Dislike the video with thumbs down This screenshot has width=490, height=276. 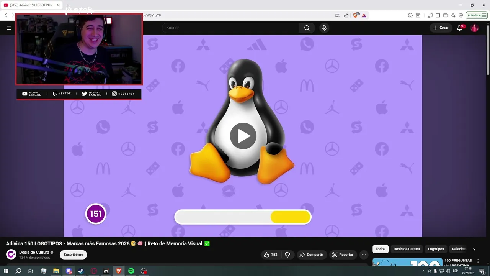coord(287,255)
